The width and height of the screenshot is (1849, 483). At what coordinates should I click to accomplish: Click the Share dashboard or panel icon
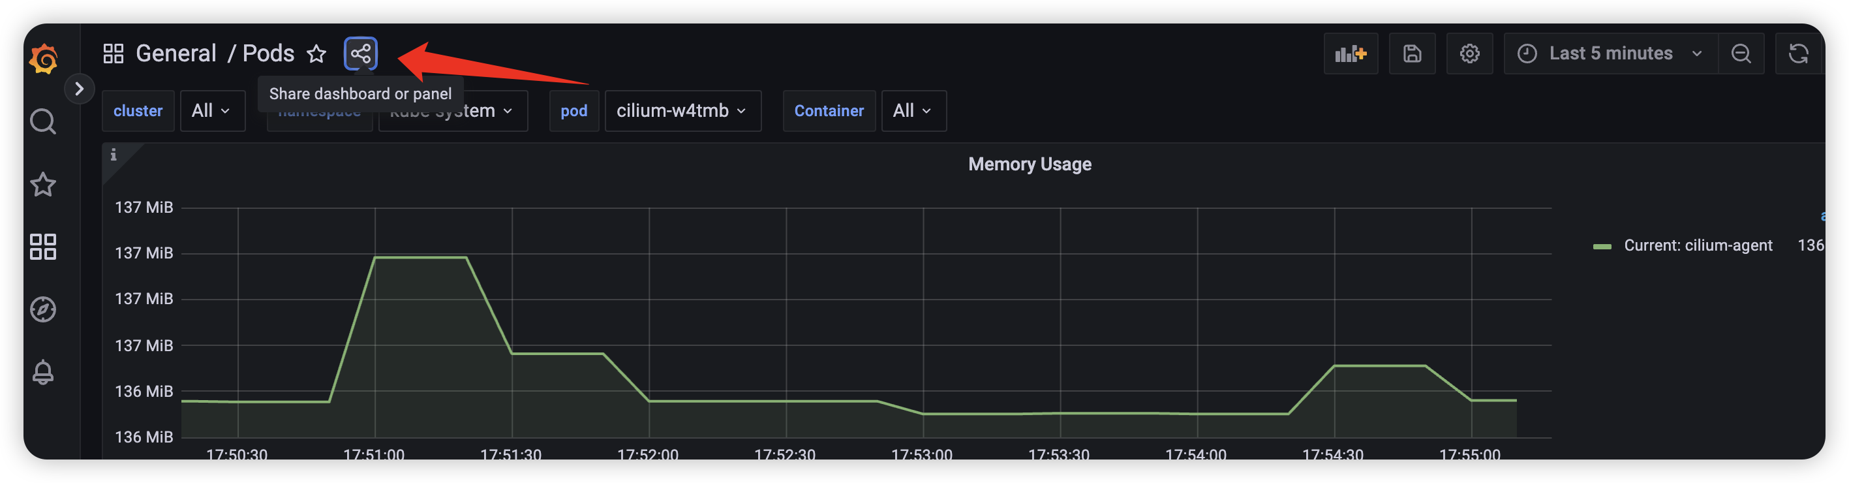[x=361, y=54]
